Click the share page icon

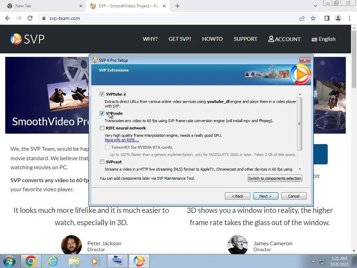302,18
